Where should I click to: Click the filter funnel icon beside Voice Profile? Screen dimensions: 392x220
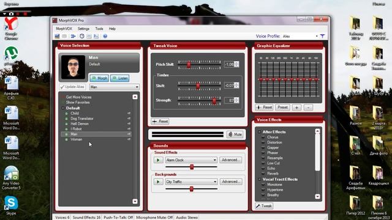[323, 36]
